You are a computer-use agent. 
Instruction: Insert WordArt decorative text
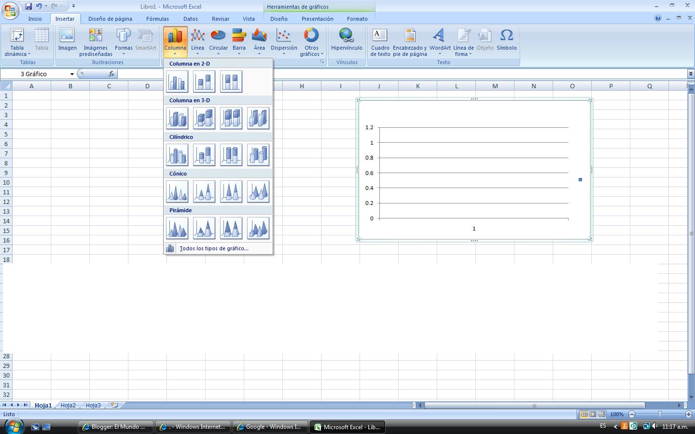tap(439, 41)
